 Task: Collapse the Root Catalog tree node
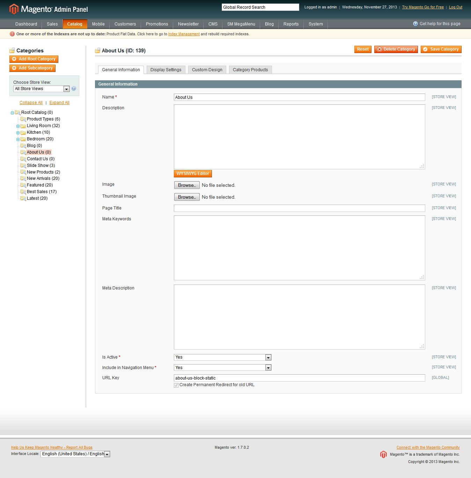pos(12,113)
